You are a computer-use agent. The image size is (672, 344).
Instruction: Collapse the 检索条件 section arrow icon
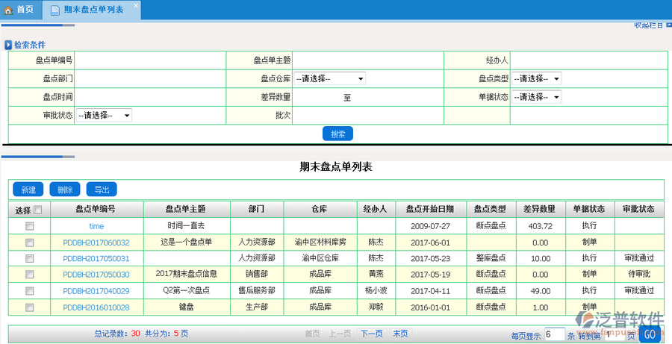pos(8,45)
